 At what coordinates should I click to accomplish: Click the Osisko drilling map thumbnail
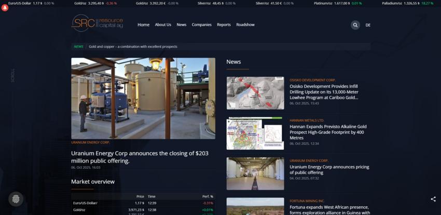point(255,93)
